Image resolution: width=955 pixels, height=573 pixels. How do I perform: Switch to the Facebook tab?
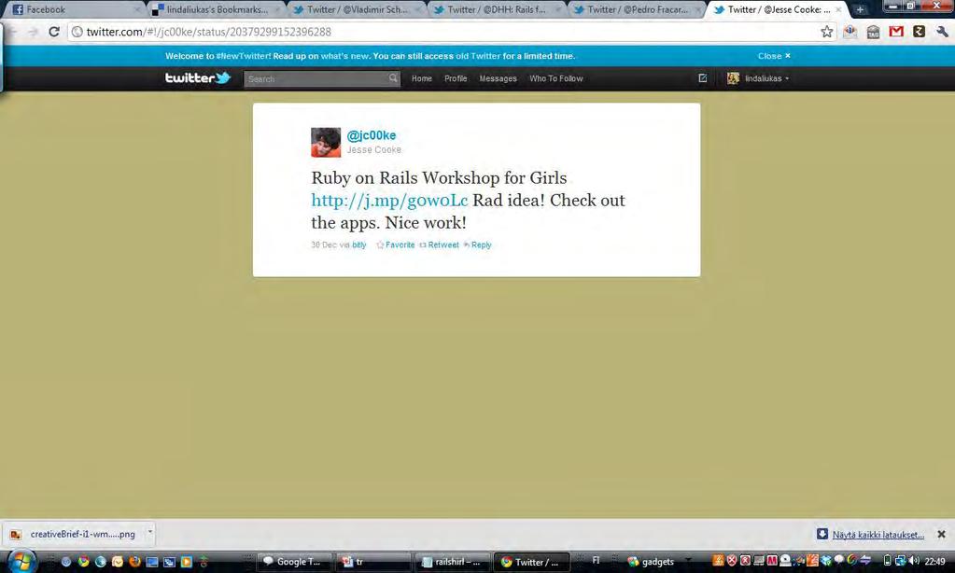pos(73,9)
